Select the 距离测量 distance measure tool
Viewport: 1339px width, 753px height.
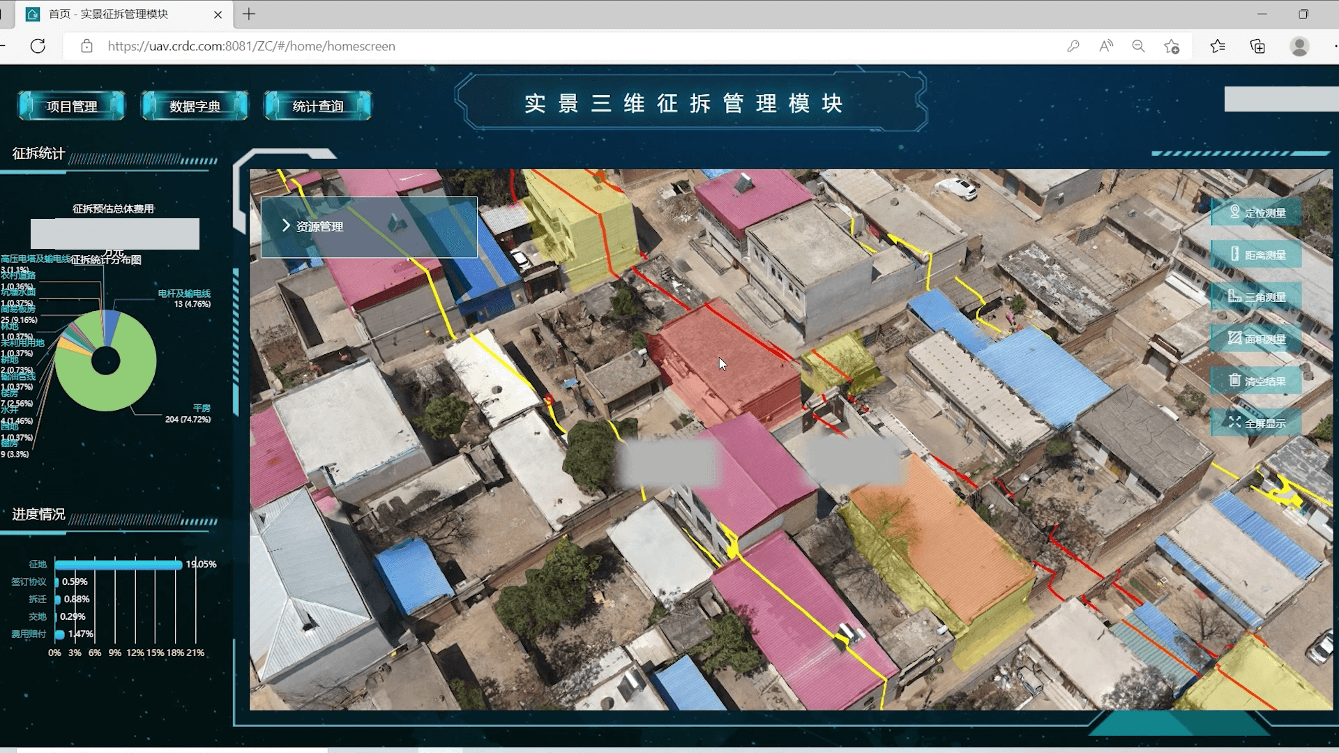tap(1256, 255)
